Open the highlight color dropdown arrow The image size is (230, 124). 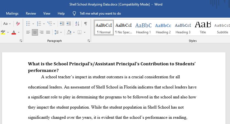[x=8, y=32]
